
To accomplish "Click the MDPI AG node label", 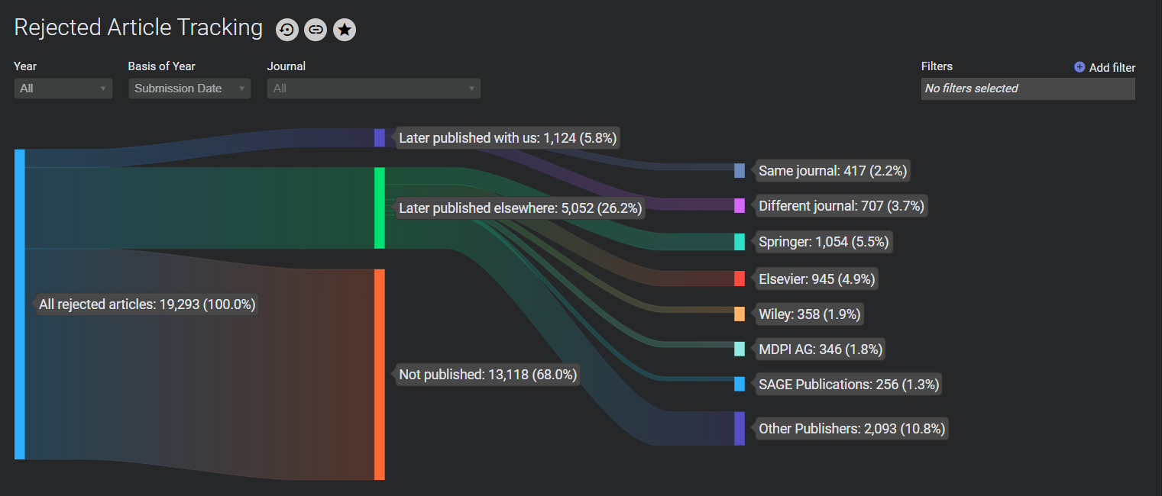I will pyautogui.click(x=820, y=349).
